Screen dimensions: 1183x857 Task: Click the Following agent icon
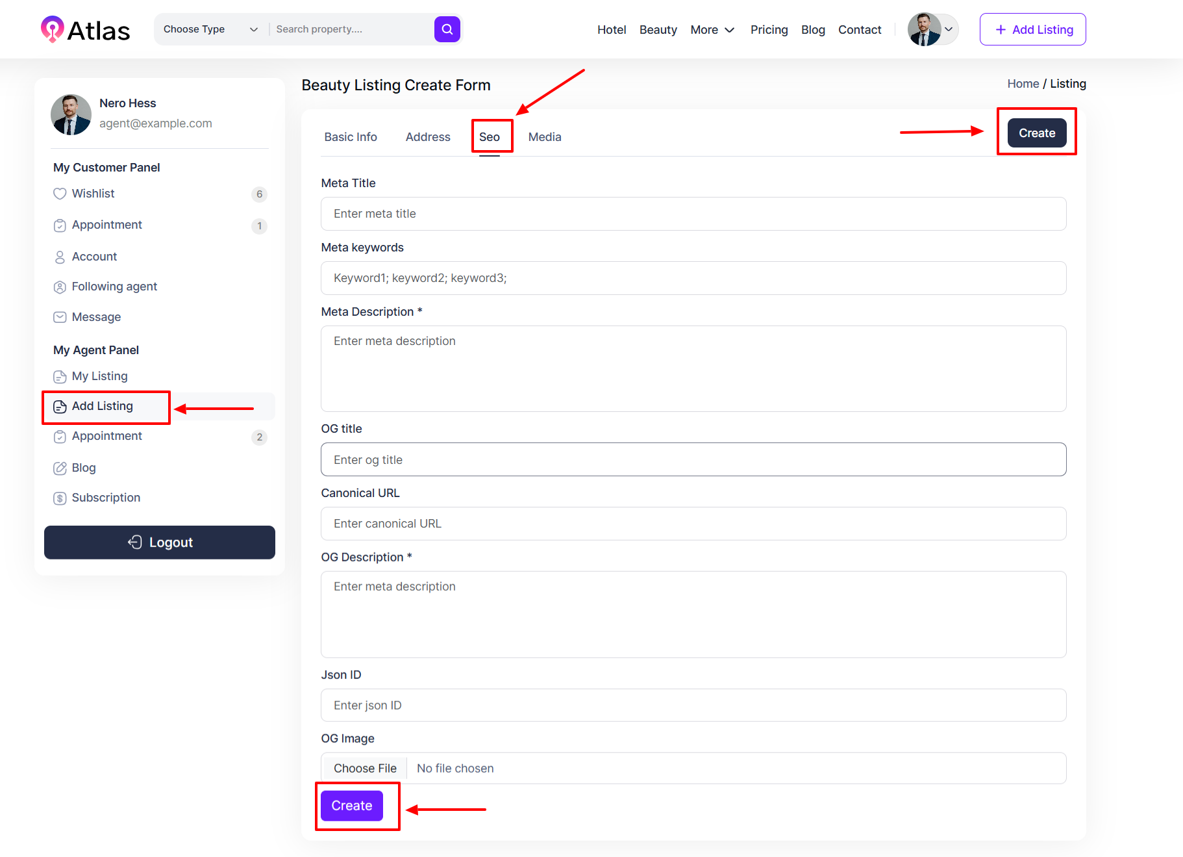coord(60,287)
